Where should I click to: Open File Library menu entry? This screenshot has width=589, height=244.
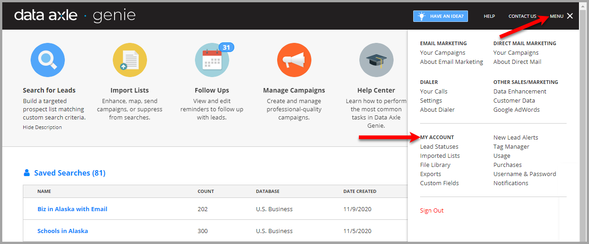[435, 165]
